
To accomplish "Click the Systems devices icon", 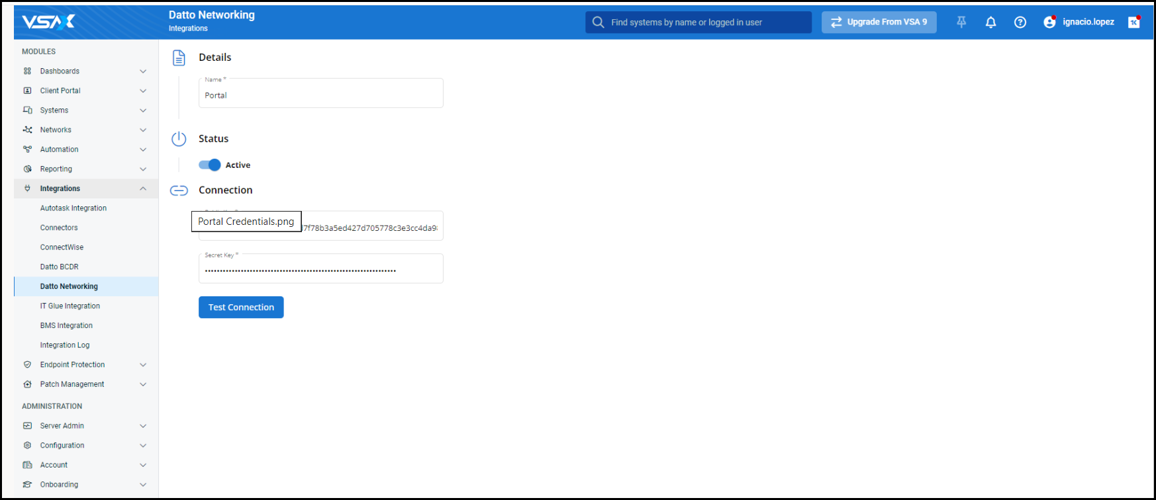I will click(27, 110).
